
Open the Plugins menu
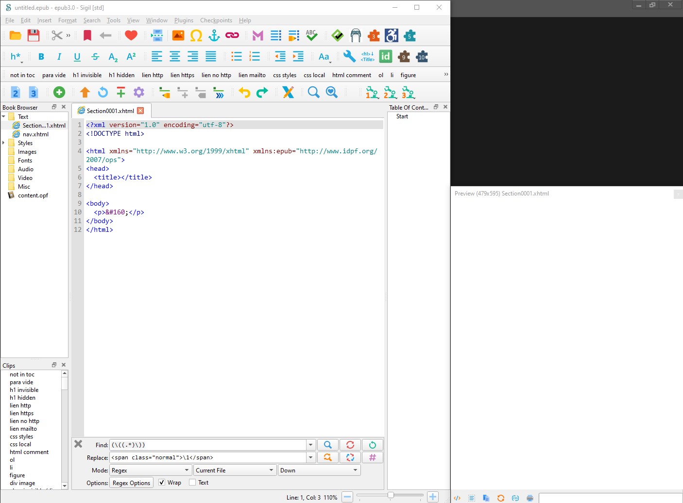(184, 20)
